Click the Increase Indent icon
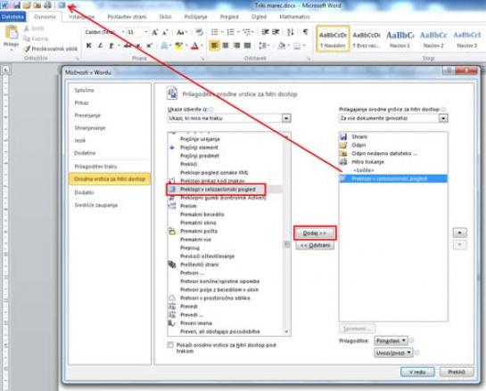Viewport: 486px width, 391px height. (276, 32)
